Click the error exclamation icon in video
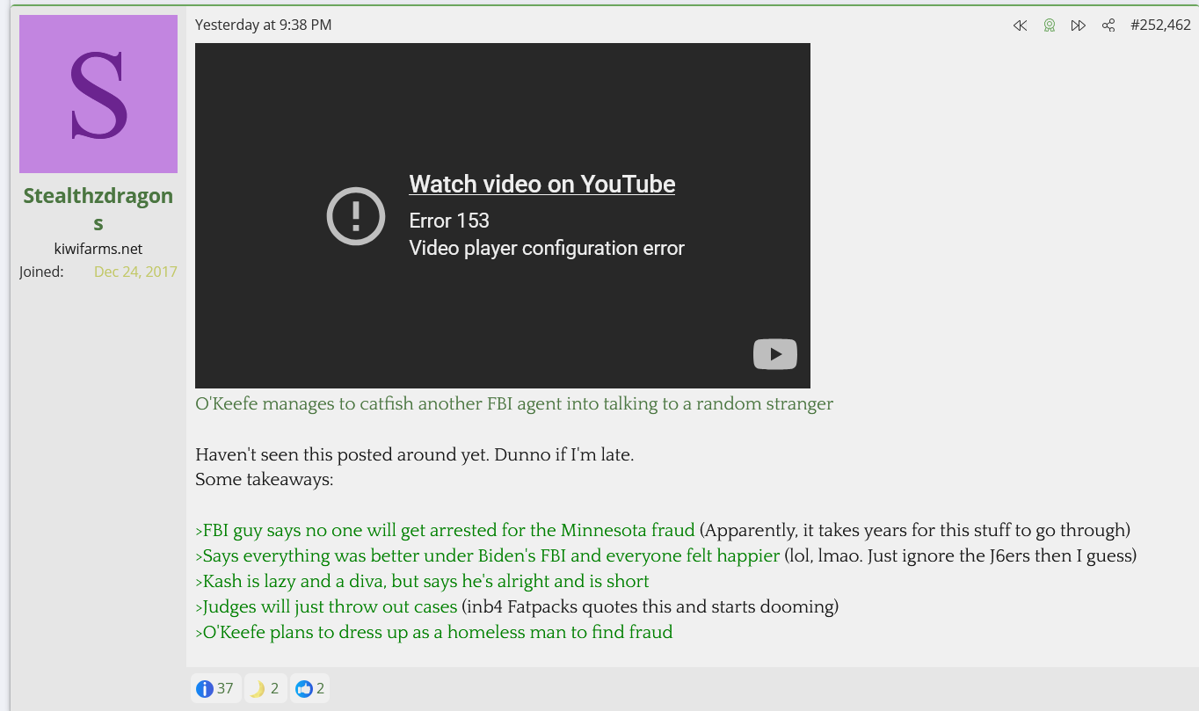The width and height of the screenshot is (1199, 711). tap(355, 215)
